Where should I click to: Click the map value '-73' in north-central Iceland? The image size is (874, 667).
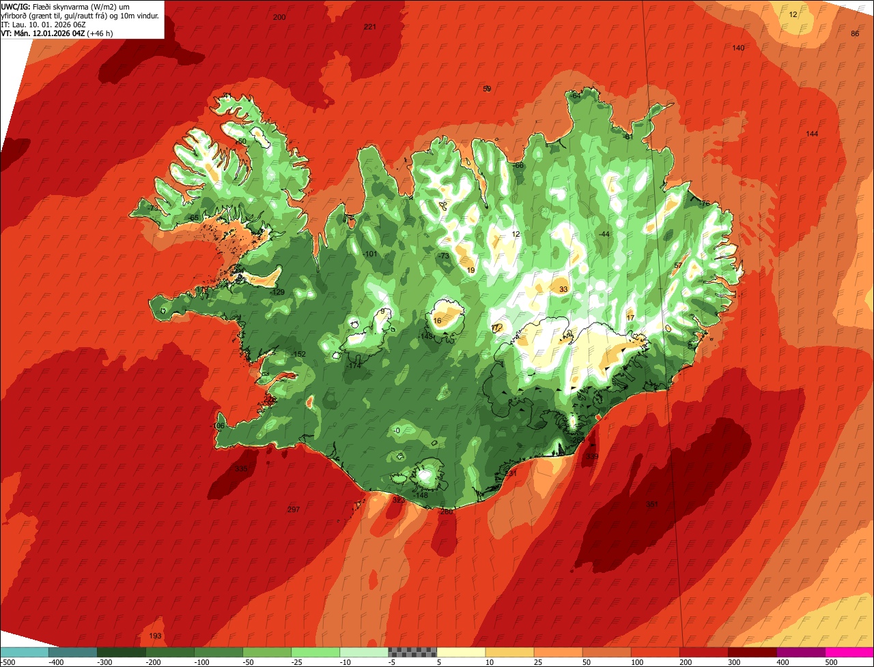pyautogui.click(x=444, y=256)
